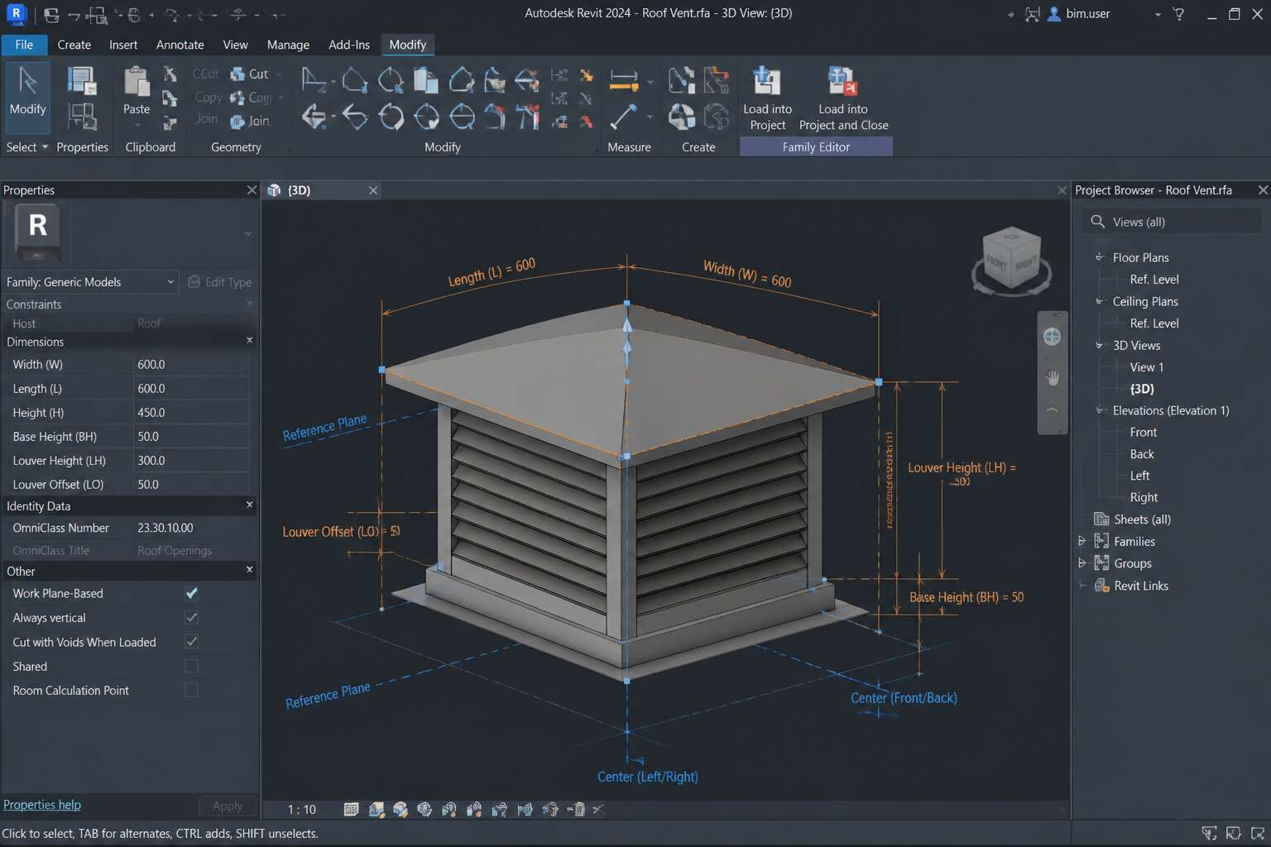Click the help question mark icon
The height and width of the screenshot is (847, 1271).
tap(1179, 14)
